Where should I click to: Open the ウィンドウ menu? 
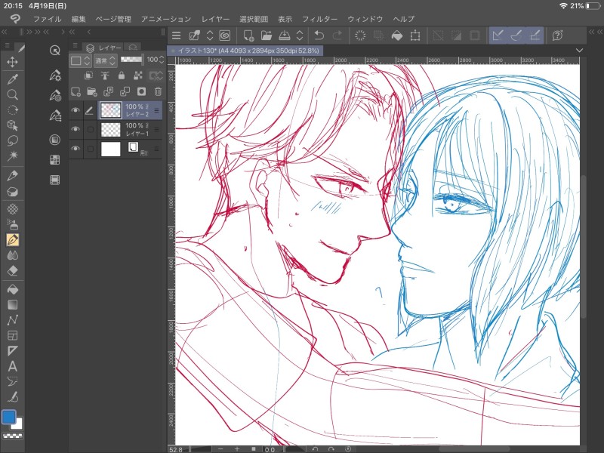pyautogui.click(x=365, y=19)
